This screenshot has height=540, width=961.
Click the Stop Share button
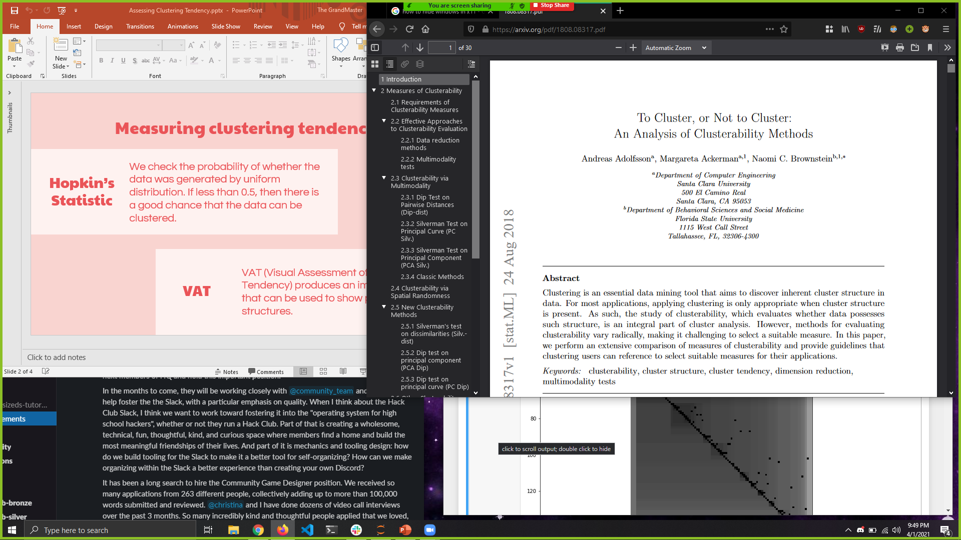[551, 5]
